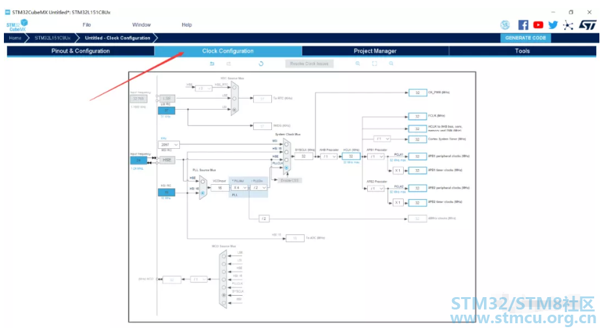
Task: Open the Window menu
Action: coord(142,25)
